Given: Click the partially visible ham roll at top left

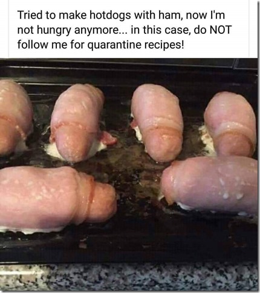Looking at the screenshot, I should [x=15, y=117].
